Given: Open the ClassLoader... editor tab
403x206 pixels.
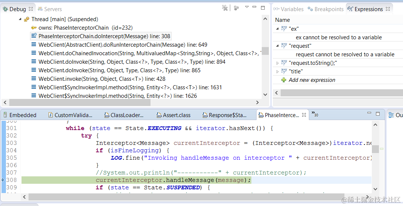Looking at the screenshot, I should (124, 115).
